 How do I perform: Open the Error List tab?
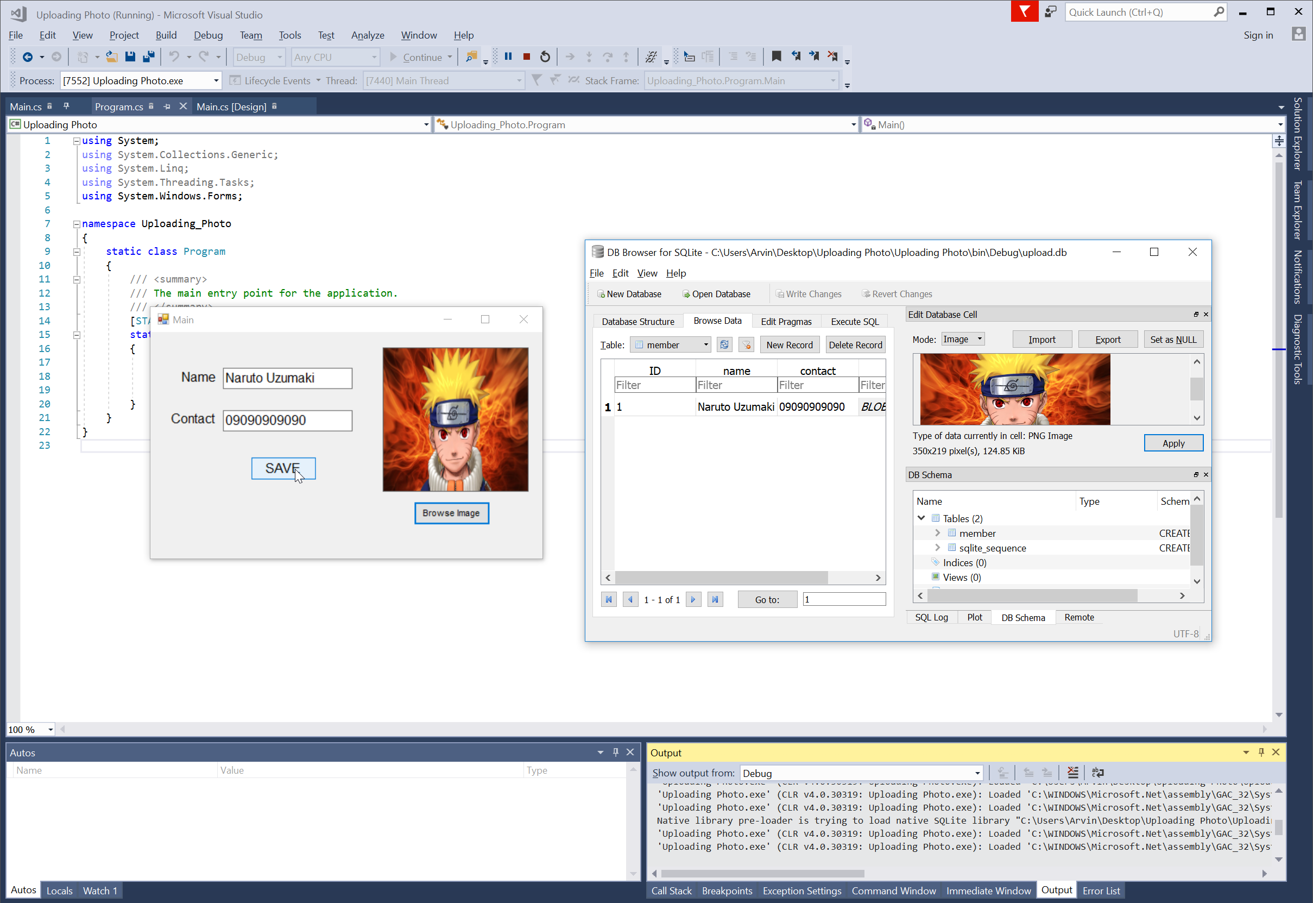(1101, 891)
